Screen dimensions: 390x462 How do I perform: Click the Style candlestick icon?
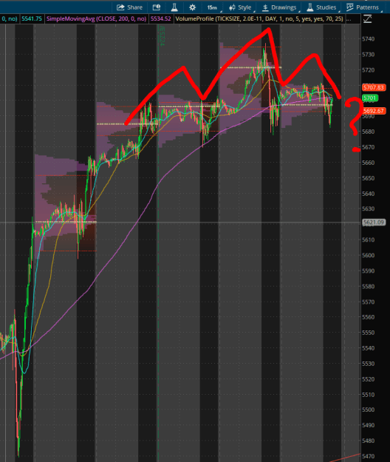tap(232, 7)
